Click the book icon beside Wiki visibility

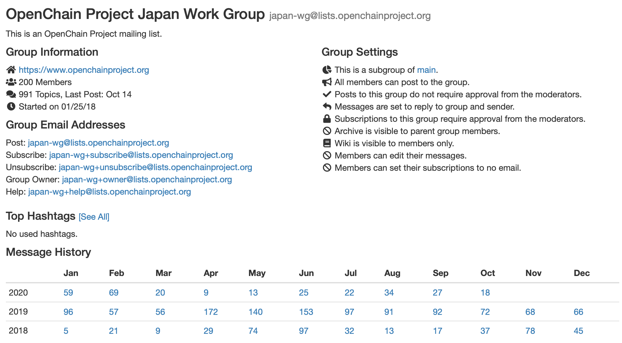pyautogui.click(x=327, y=143)
